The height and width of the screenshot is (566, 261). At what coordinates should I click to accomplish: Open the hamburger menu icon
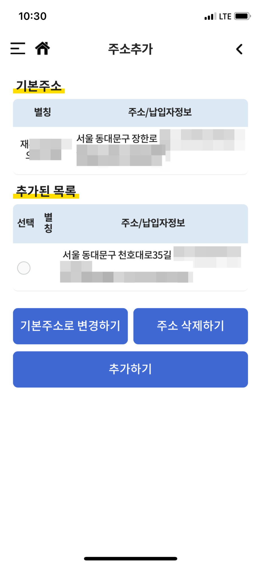[18, 48]
